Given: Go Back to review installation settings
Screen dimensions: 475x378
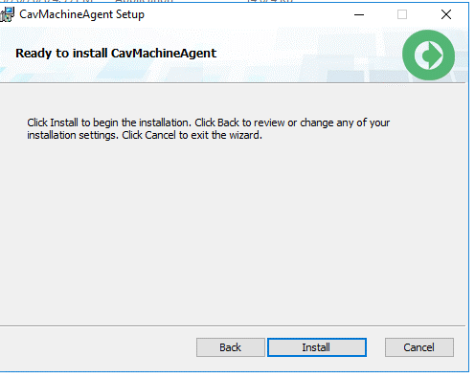Looking at the screenshot, I should click(x=231, y=347).
